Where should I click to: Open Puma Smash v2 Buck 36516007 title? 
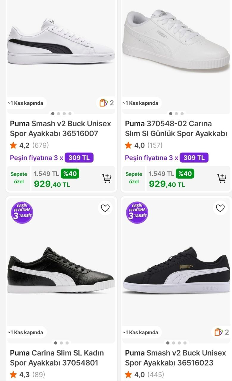60,128
